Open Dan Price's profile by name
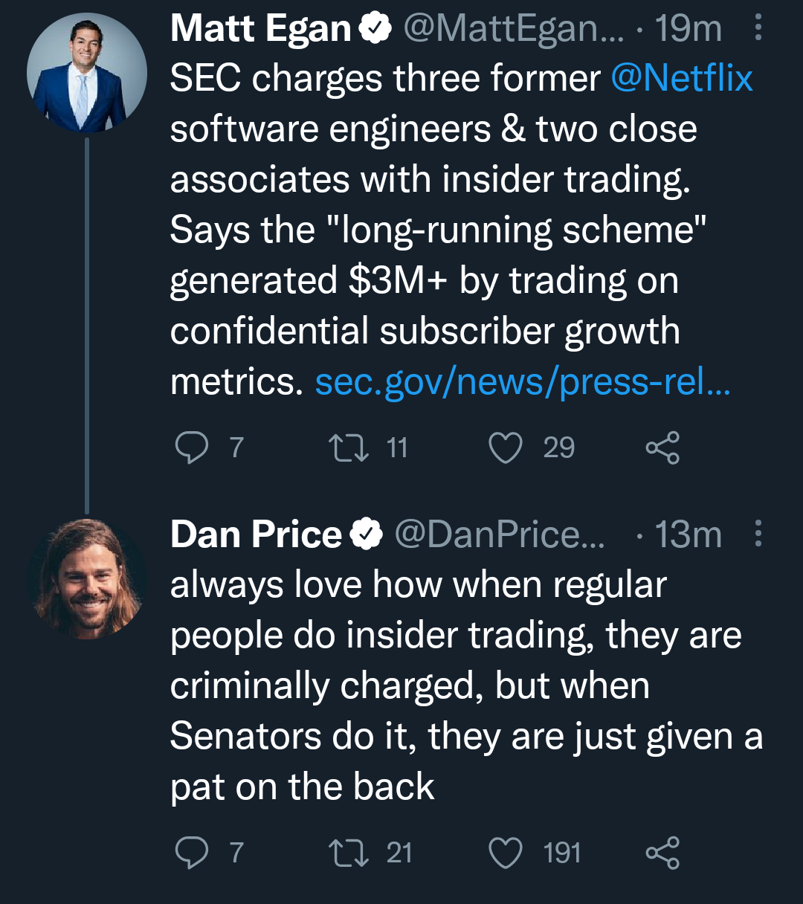 (256, 535)
